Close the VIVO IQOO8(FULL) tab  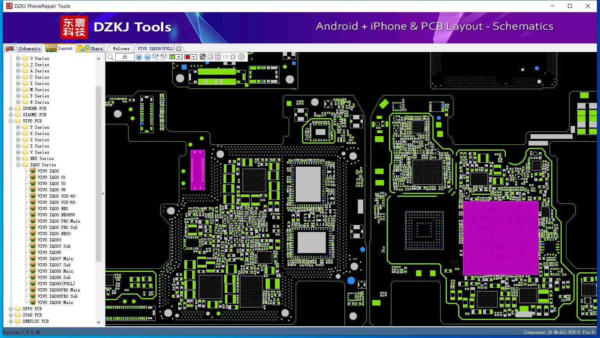pos(179,49)
